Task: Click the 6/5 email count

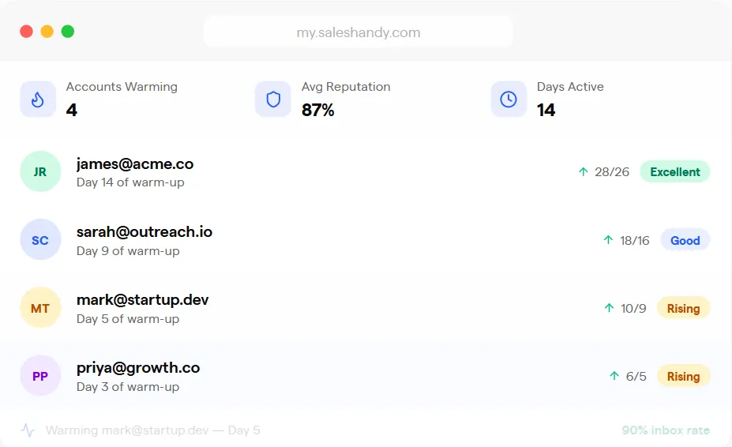Action: [x=636, y=376]
